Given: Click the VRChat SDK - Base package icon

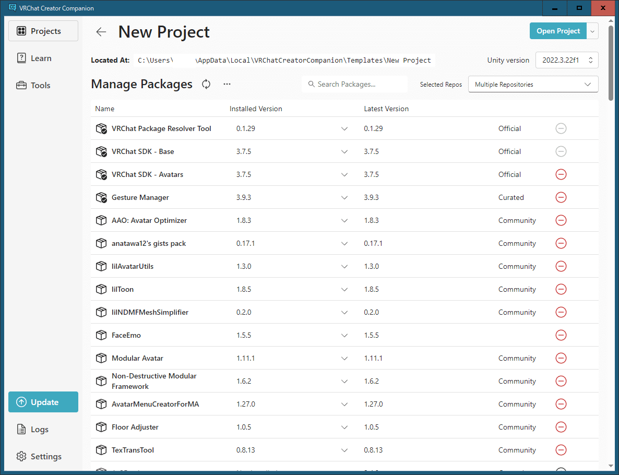Looking at the screenshot, I should (101, 151).
